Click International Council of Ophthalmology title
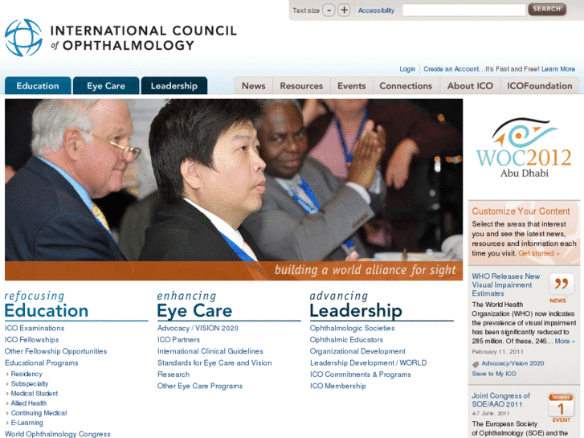This screenshot has height=438, width=584. (144, 38)
